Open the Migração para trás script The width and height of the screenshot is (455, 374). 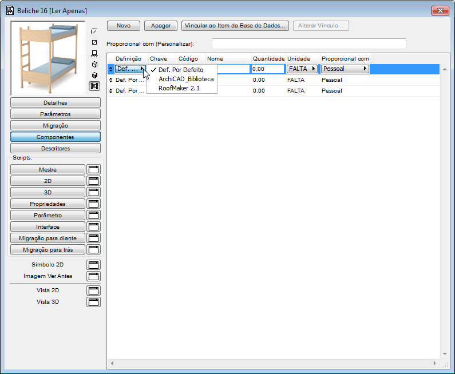pyautogui.click(x=48, y=250)
